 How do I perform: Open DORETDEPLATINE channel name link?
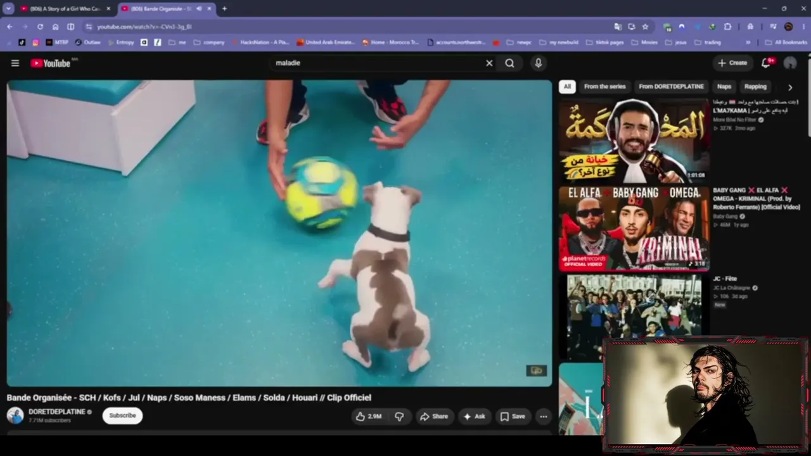tap(56, 412)
